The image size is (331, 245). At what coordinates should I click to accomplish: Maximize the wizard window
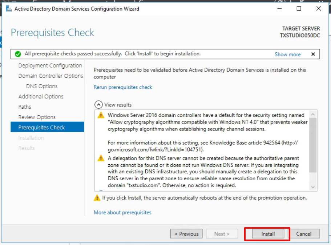click(x=299, y=8)
